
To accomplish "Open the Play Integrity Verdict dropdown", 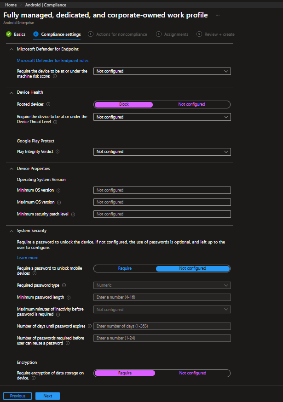I will [162, 152].
